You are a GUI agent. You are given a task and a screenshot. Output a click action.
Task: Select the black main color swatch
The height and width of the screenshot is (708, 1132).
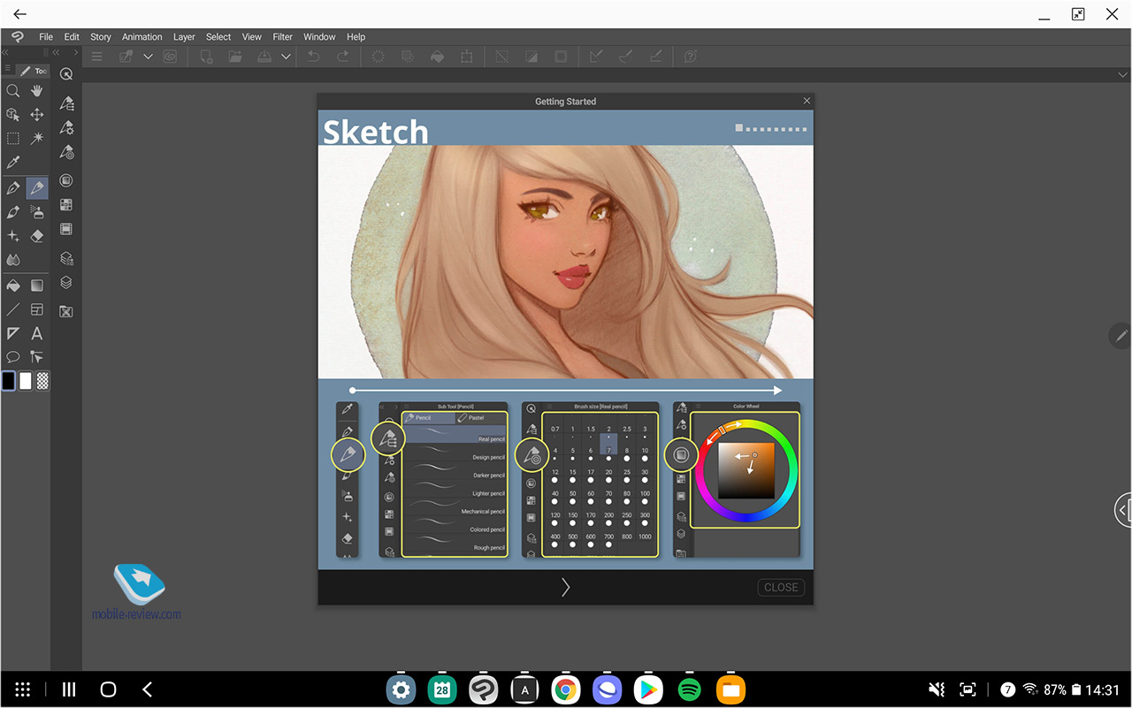9,381
